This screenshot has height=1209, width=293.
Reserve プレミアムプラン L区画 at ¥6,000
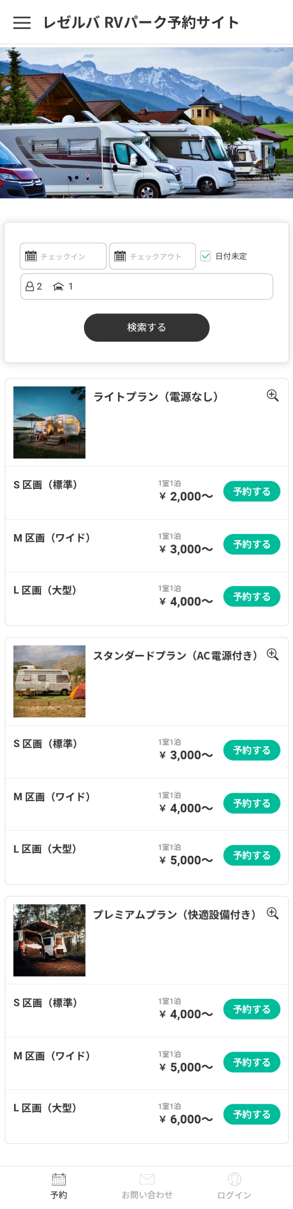(251, 1114)
